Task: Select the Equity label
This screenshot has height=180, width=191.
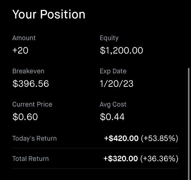Action: click(109, 38)
